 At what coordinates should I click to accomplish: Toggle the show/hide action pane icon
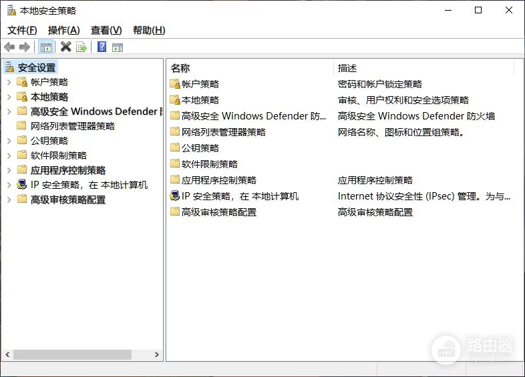[x=118, y=47]
